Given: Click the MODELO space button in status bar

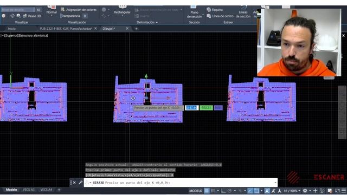Looking at the screenshot, I should click(x=196, y=191).
